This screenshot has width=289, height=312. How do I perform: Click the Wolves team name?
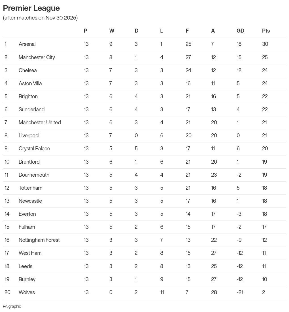pyautogui.click(x=27, y=292)
